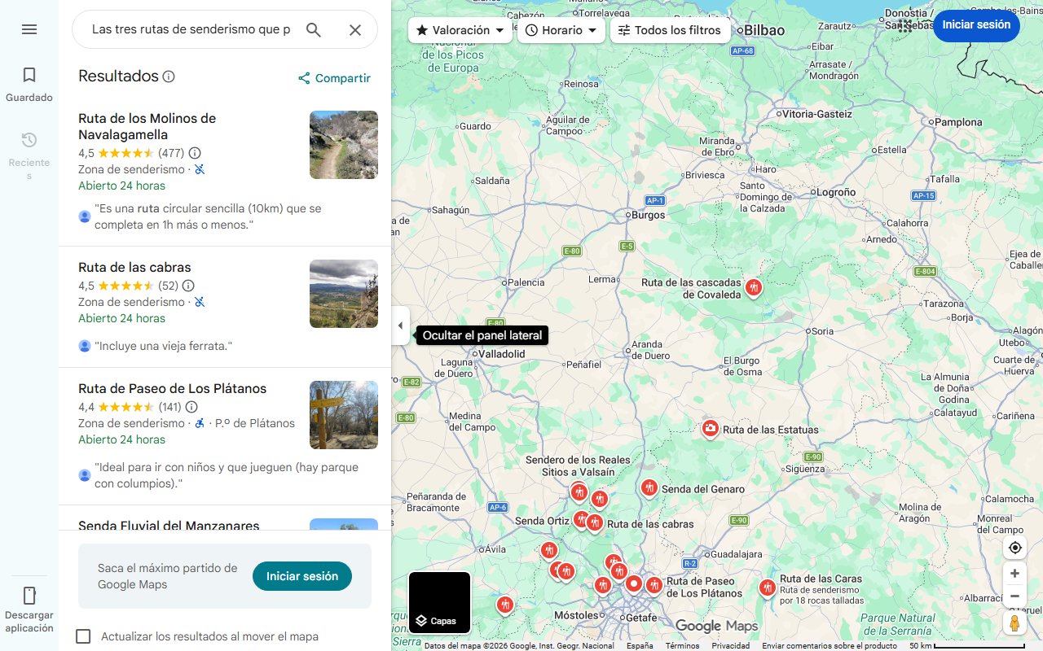This screenshot has width=1043, height=651.
Task: Click the blue Iniciar sesión button
Action: (976, 25)
